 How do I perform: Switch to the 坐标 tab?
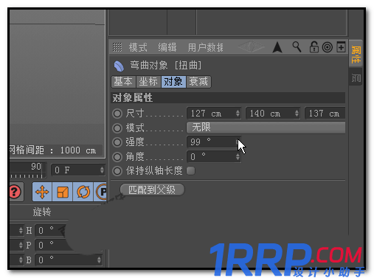[x=148, y=81]
